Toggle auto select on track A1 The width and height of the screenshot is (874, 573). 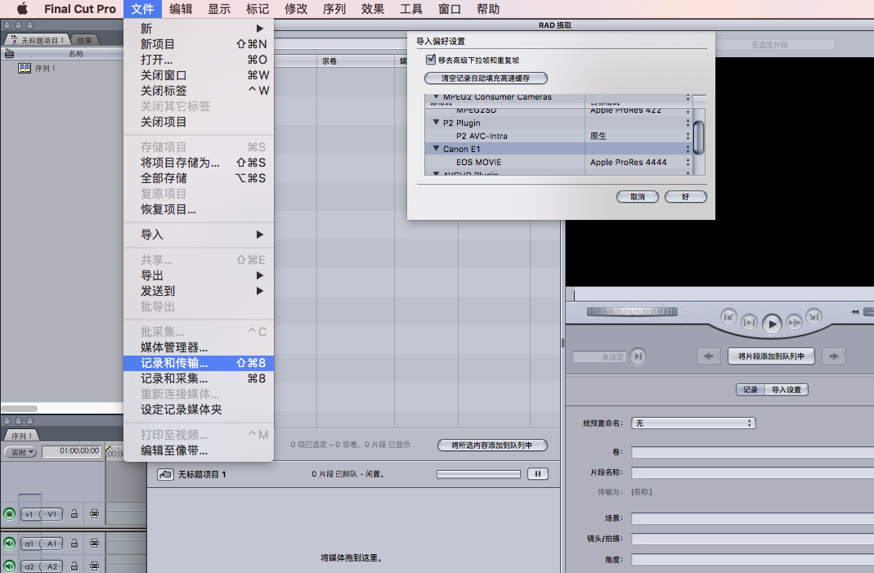click(x=94, y=543)
